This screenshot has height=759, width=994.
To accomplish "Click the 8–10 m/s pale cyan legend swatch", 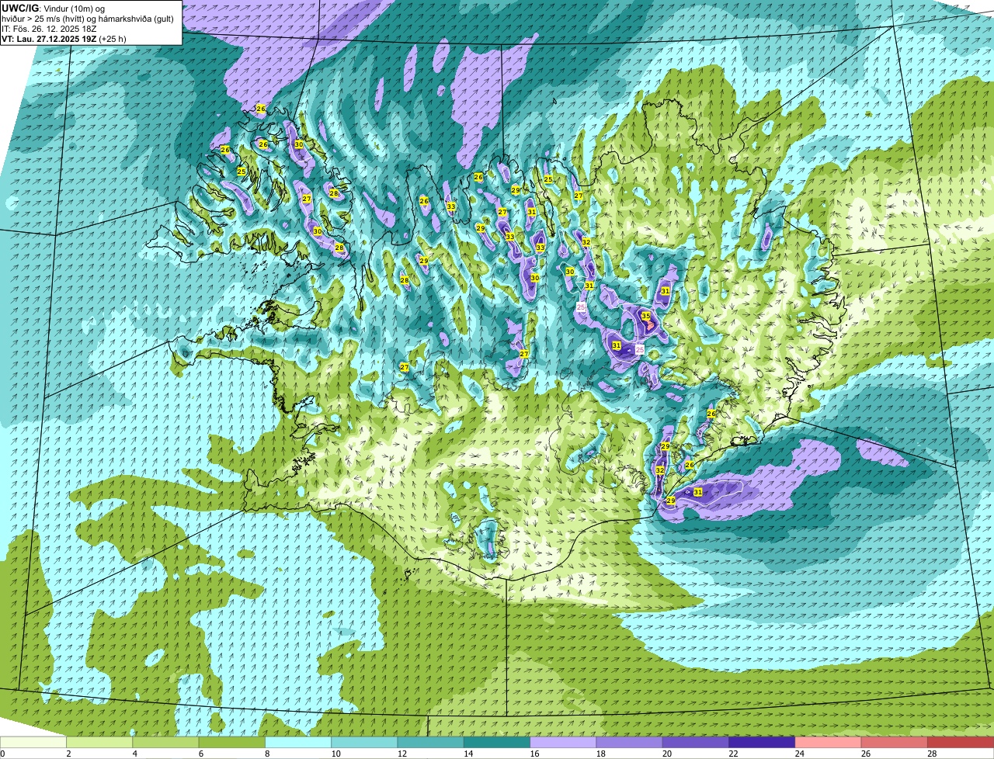I will click(x=298, y=742).
